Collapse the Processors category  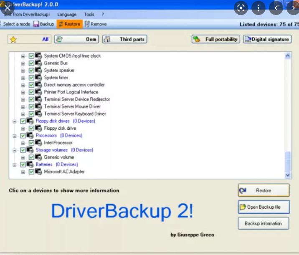click(15, 136)
